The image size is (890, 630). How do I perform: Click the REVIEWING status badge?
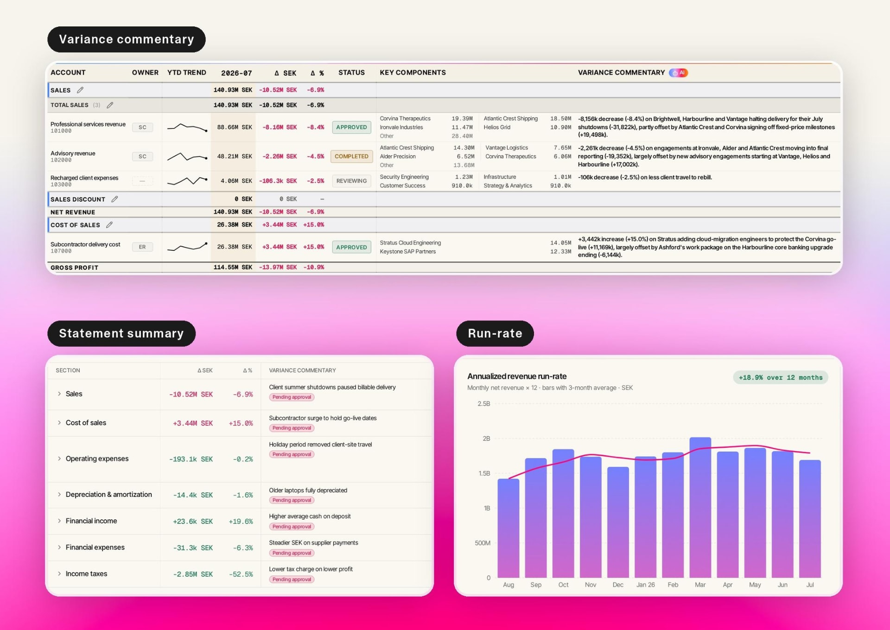point(351,181)
